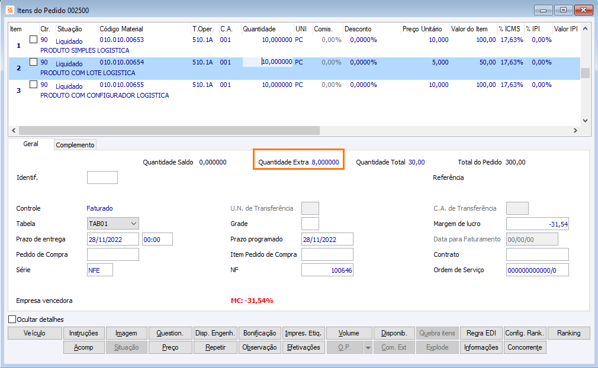
Task: Click the Acomp button
Action: (x=83, y=347)
